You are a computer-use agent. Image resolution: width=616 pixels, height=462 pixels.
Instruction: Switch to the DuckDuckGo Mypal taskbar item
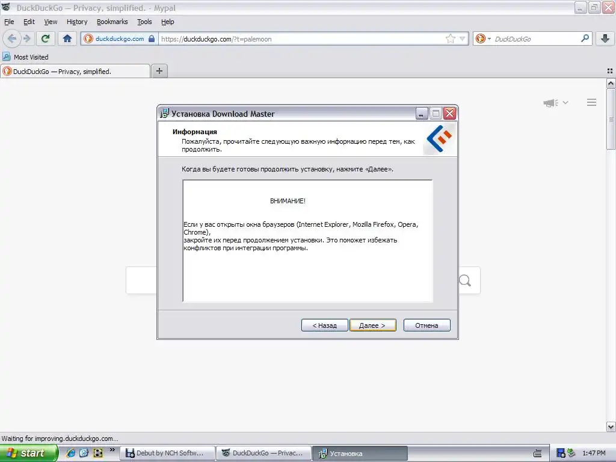click(264, 453)
